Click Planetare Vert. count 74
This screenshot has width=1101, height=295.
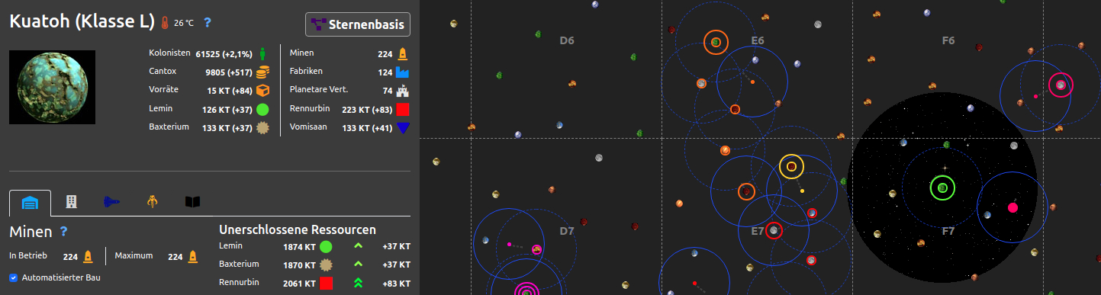coord(388,91)
